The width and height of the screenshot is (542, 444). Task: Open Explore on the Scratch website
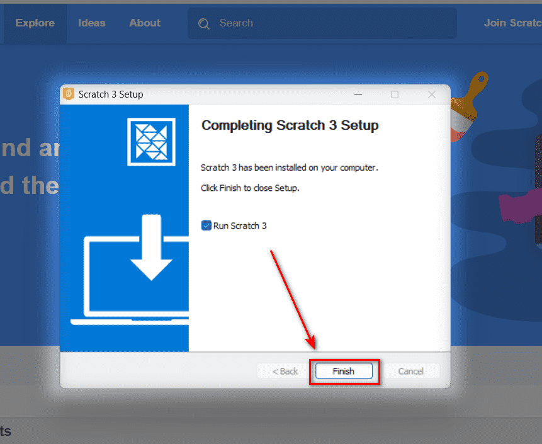(35, 23)
